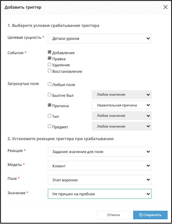Open the Целевая сущность dropdown
The image size is (172, 224).
(100, 38)
